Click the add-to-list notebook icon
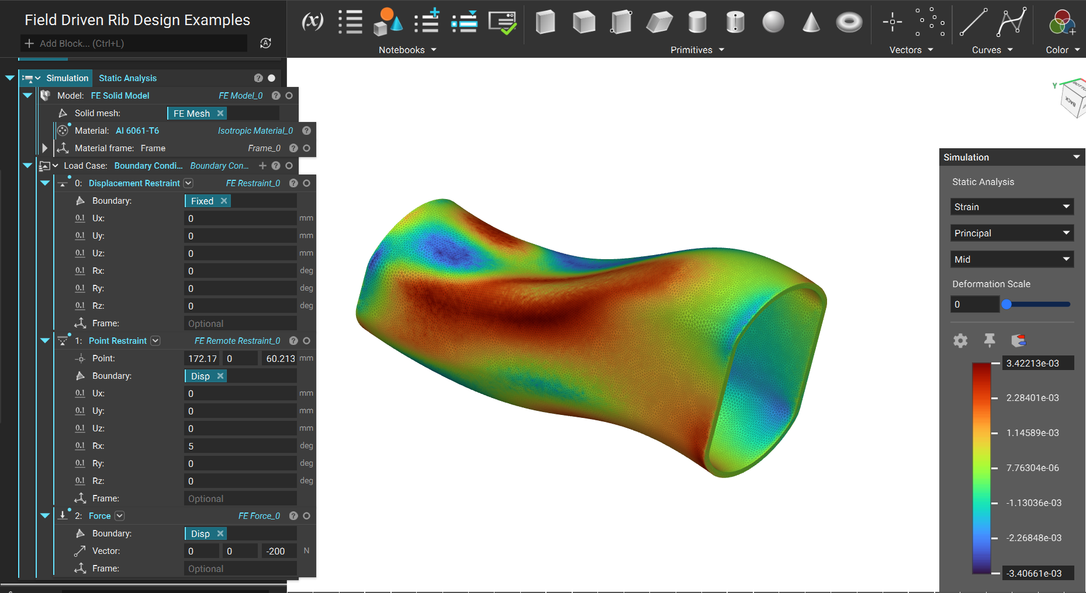 point(427,22)
